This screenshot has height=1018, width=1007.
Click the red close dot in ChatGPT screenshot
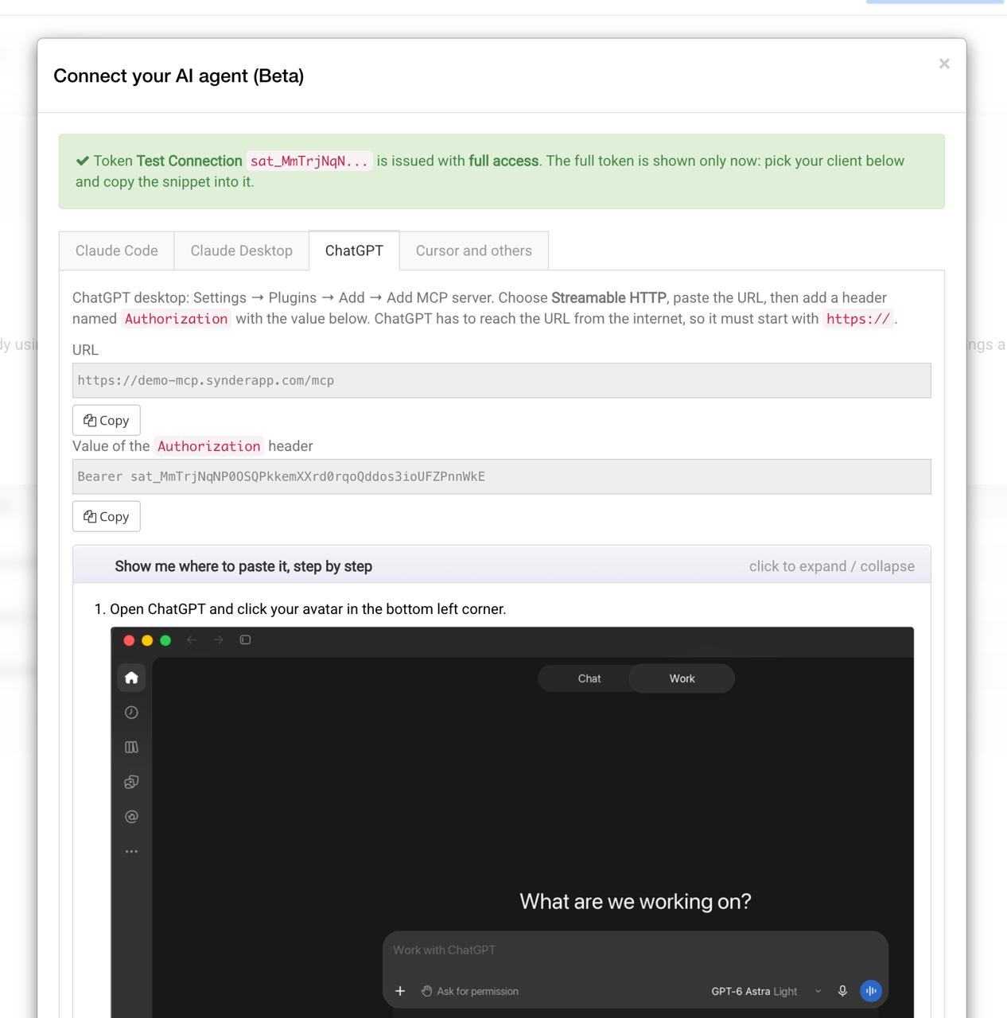coord(129,640)
